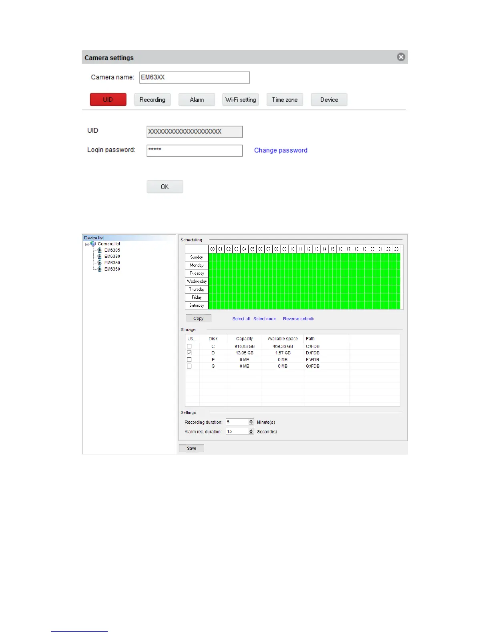The width and height of the screenshot is (490, 635).
Task: Click the Camera name input field
Action: [195, 77]
